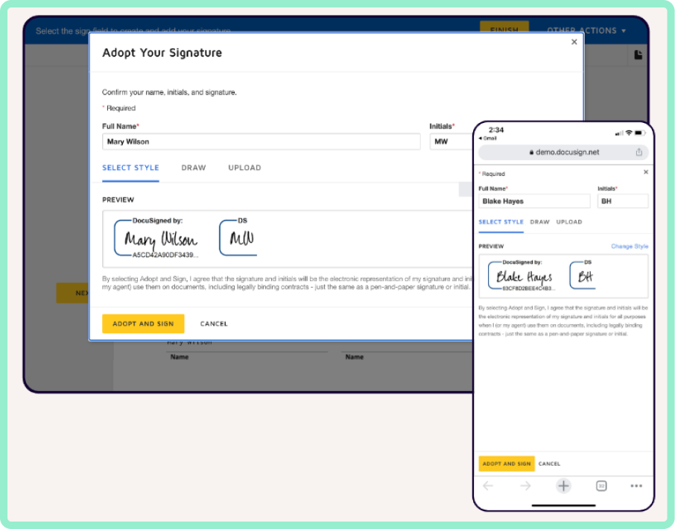This screenshot has width=675, height=529.
Task: Tap Cancel on the phone dialog
Action: [x=549, y=463]
